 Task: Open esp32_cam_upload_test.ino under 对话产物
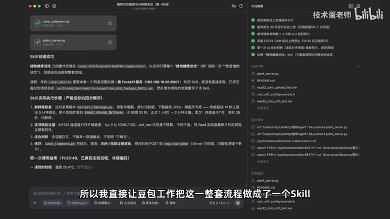277,88
